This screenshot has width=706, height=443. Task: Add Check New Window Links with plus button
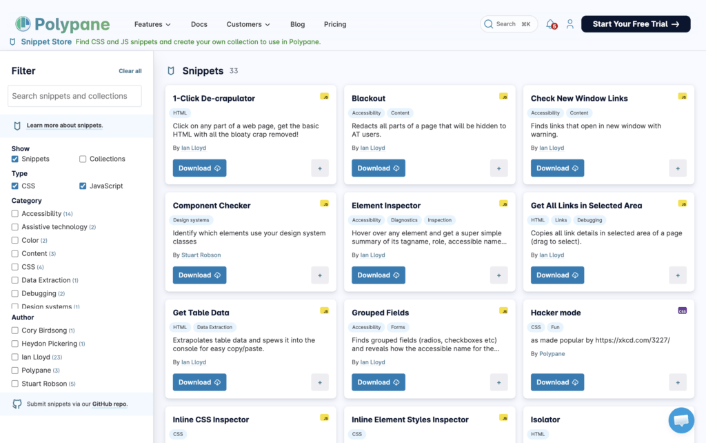(x=678, y=168)
